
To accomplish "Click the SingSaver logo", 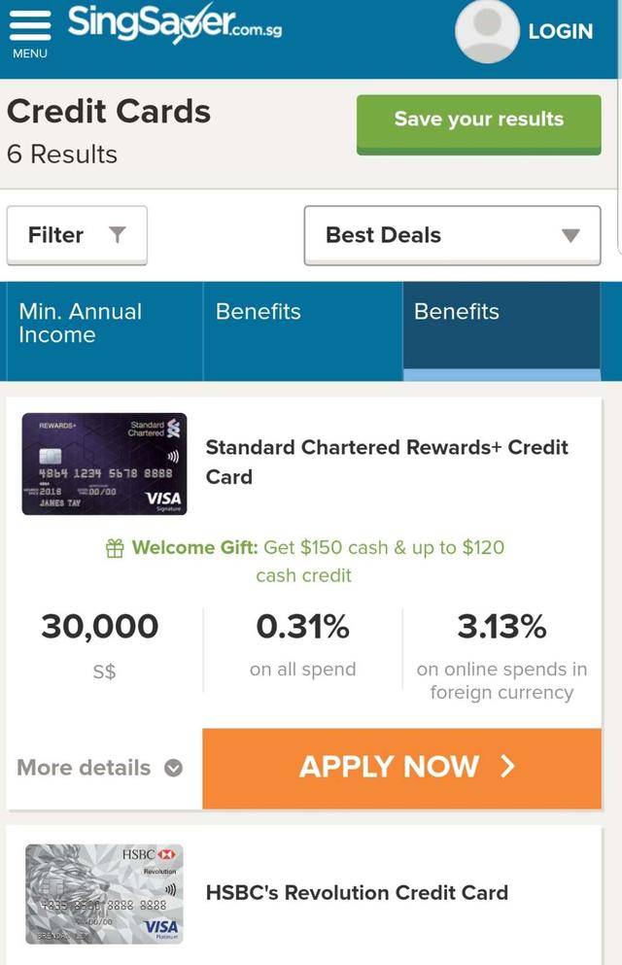I will [175, 23].
